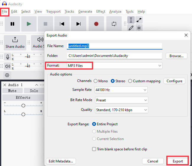192x166 pixels.
Task: Start recording with the red Record button
Action: tap(96, 24)
